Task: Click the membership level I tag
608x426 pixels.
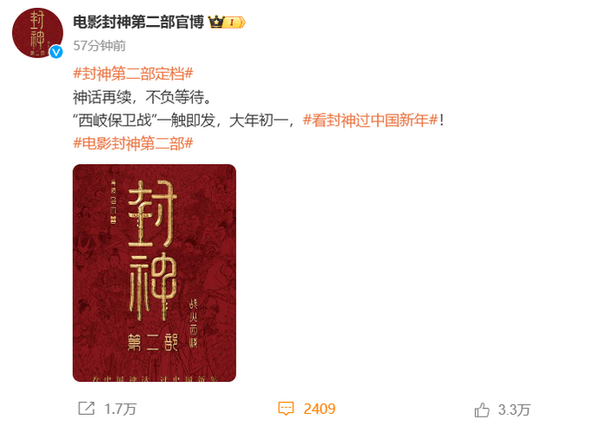Action: tap(235, 23)
